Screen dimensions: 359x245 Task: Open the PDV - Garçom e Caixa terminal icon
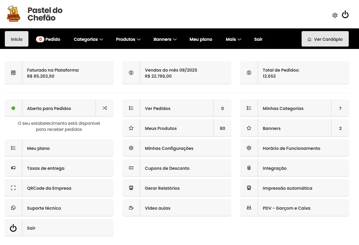click(x=249, y=208)
